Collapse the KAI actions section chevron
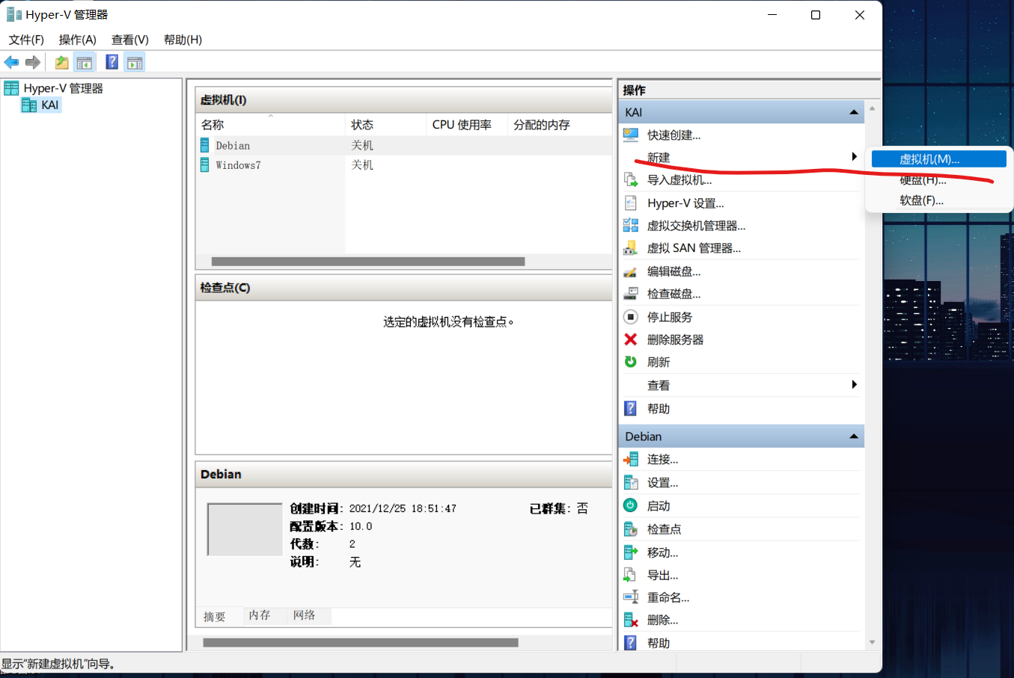 (x=853, y=111)
